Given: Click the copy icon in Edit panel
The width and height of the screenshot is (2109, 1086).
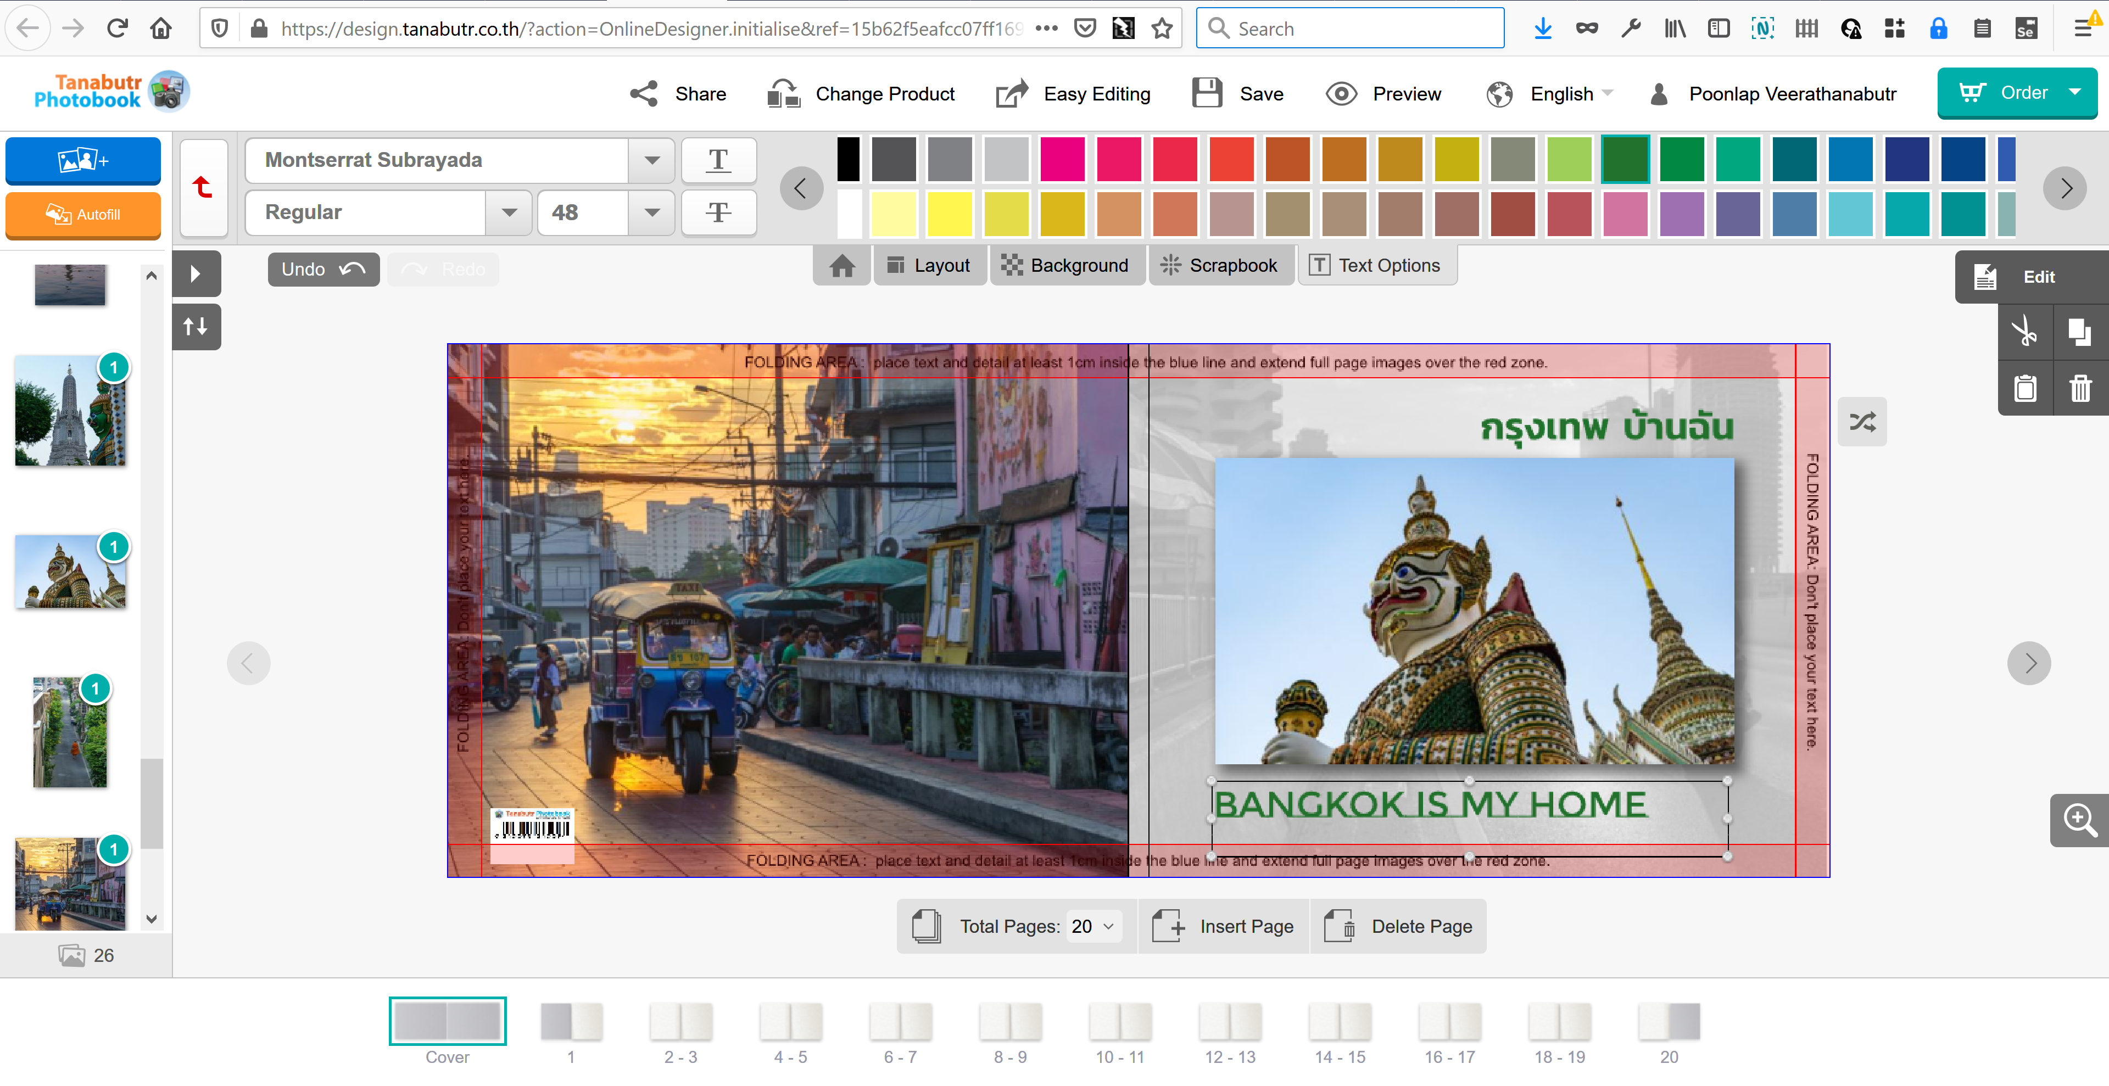Looking at the screenshot, I should (x=2080, y=332).
